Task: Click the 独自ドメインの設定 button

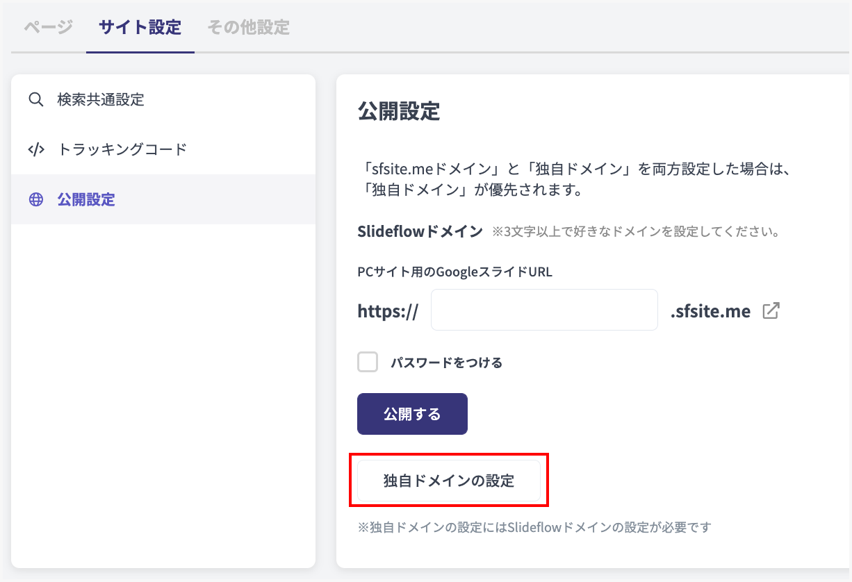Action: (449, 481)
